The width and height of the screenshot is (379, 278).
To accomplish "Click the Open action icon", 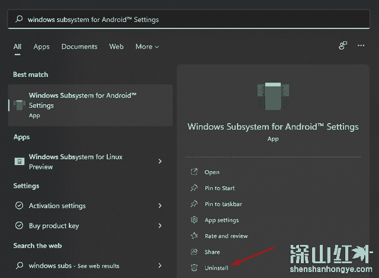I will [194, 172].
